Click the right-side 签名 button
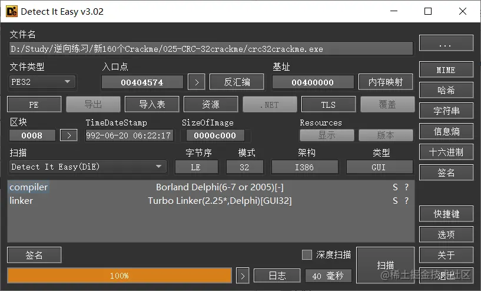Viewport: 481px width, 291px height. (446, 173)
